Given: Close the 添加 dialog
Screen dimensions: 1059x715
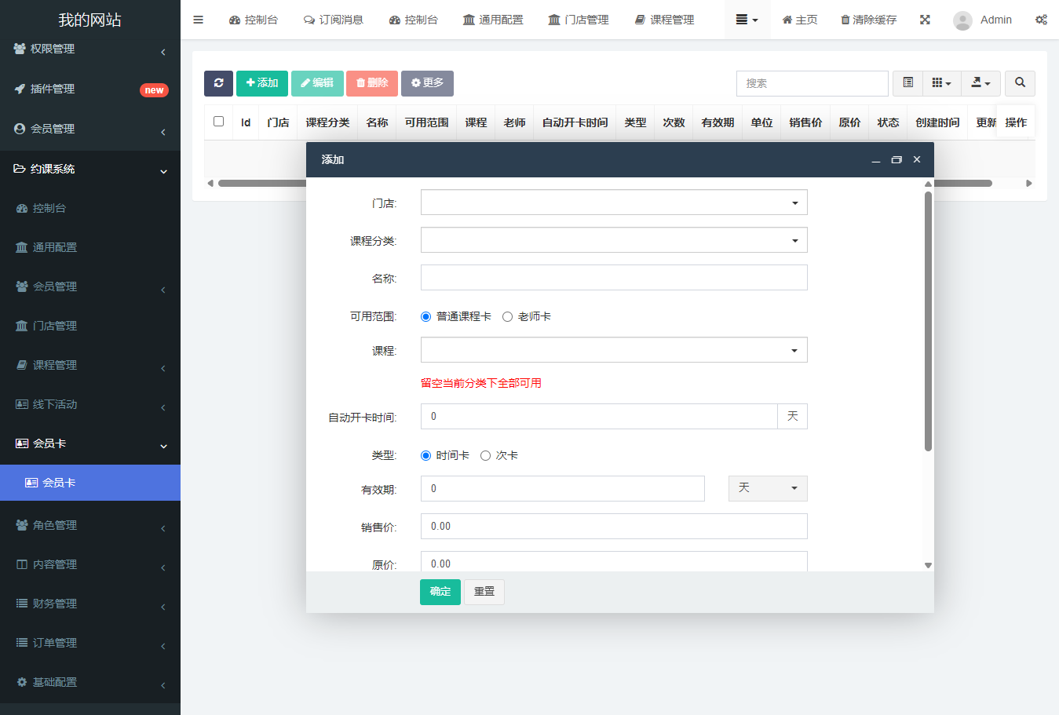Looking at the screenshot, I should tap(917, 159).
